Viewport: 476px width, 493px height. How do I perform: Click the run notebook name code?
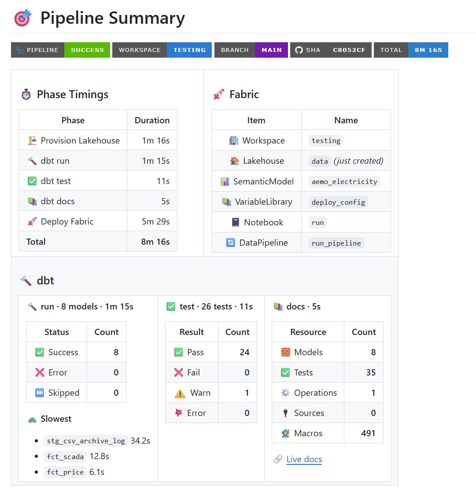click(x=317, y=223)
